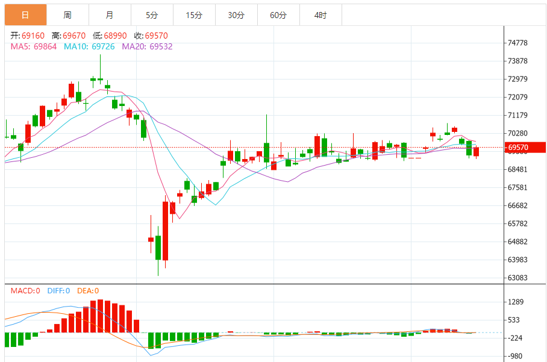
Task: Click the MA20: 69532 legend label
Action: tap(147, 46)
